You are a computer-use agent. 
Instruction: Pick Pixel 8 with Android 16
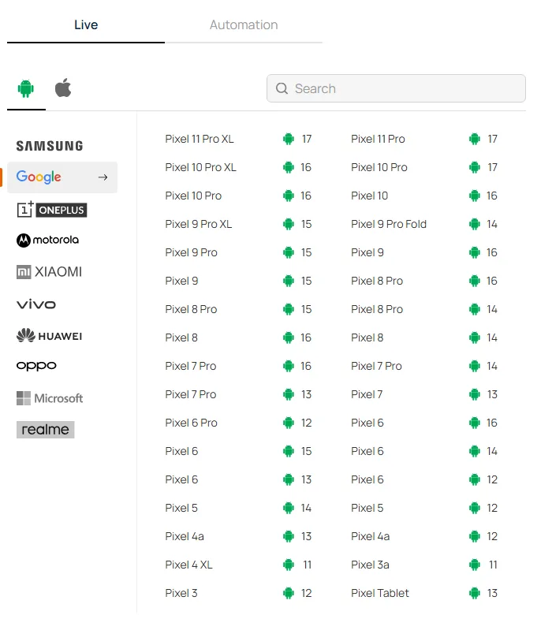pyautogui.click(x=181, y=338)
